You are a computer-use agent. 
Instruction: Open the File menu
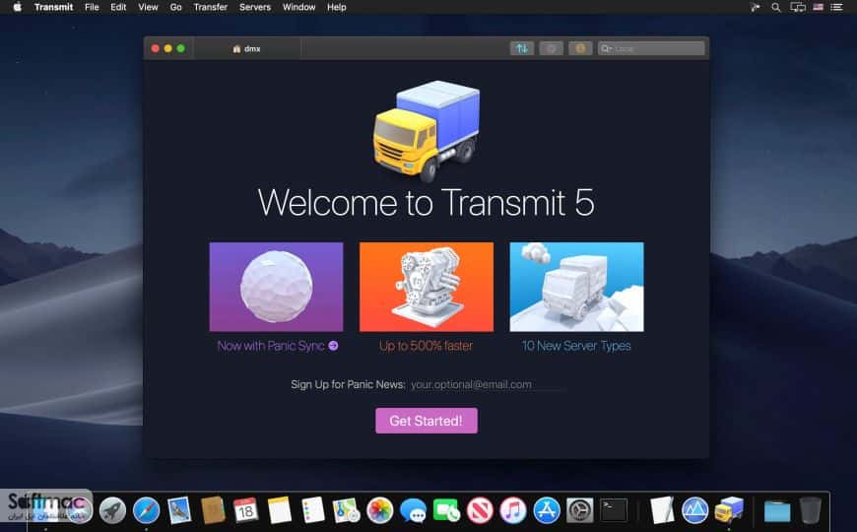[x=92, y=7]
